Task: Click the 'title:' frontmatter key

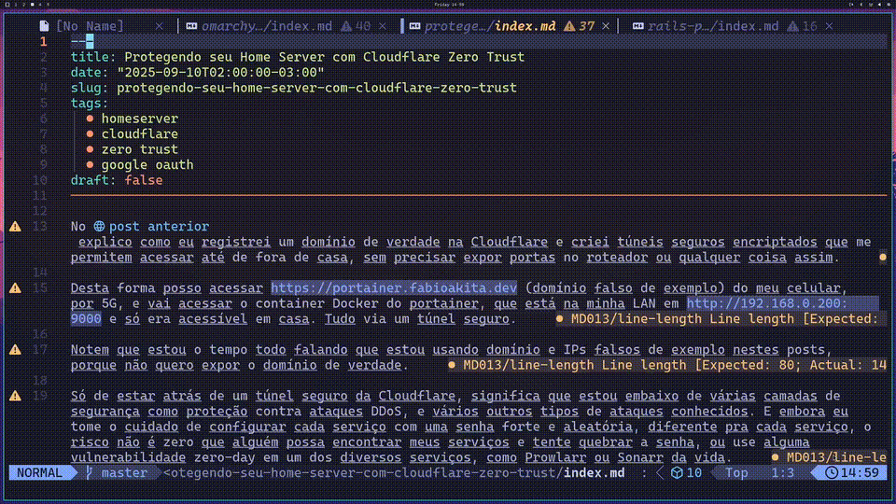Action: pos(93,57)
